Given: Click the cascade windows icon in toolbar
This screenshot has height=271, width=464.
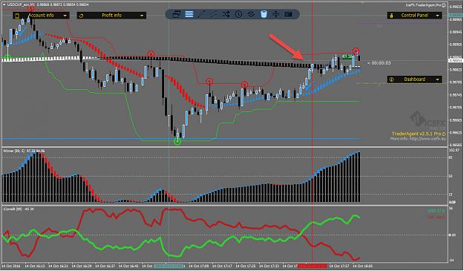Looking at the screenshot, I should coord(177,14).
